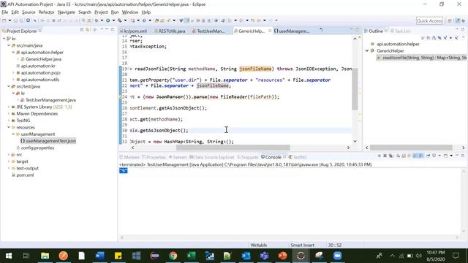Screen dimensions: 468x263
Task: Switch to RESTUtils.java editor tab
Action: 170,31
